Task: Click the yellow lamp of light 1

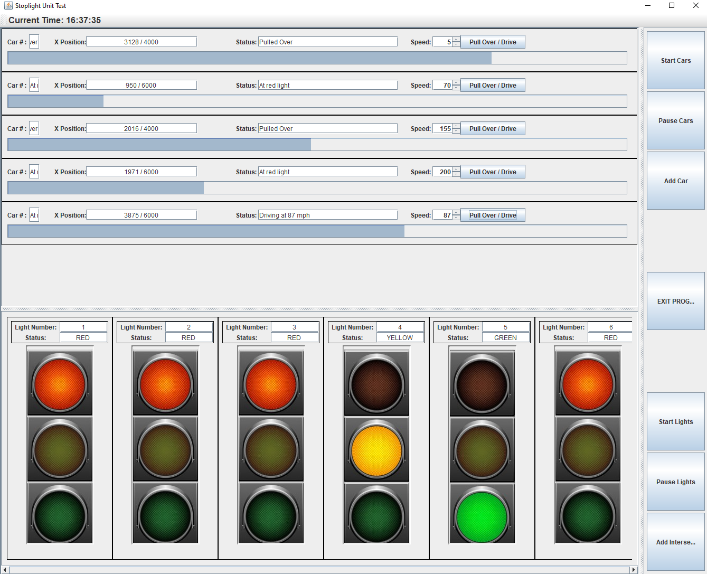Action: tap(60, 449)
